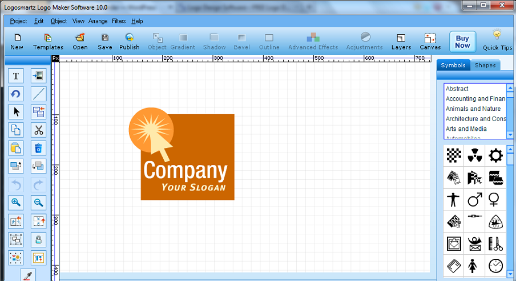Select the scissors Cut tool
Image resolution: width=516 pixels, height=281 pixels.
coord(38,130)
